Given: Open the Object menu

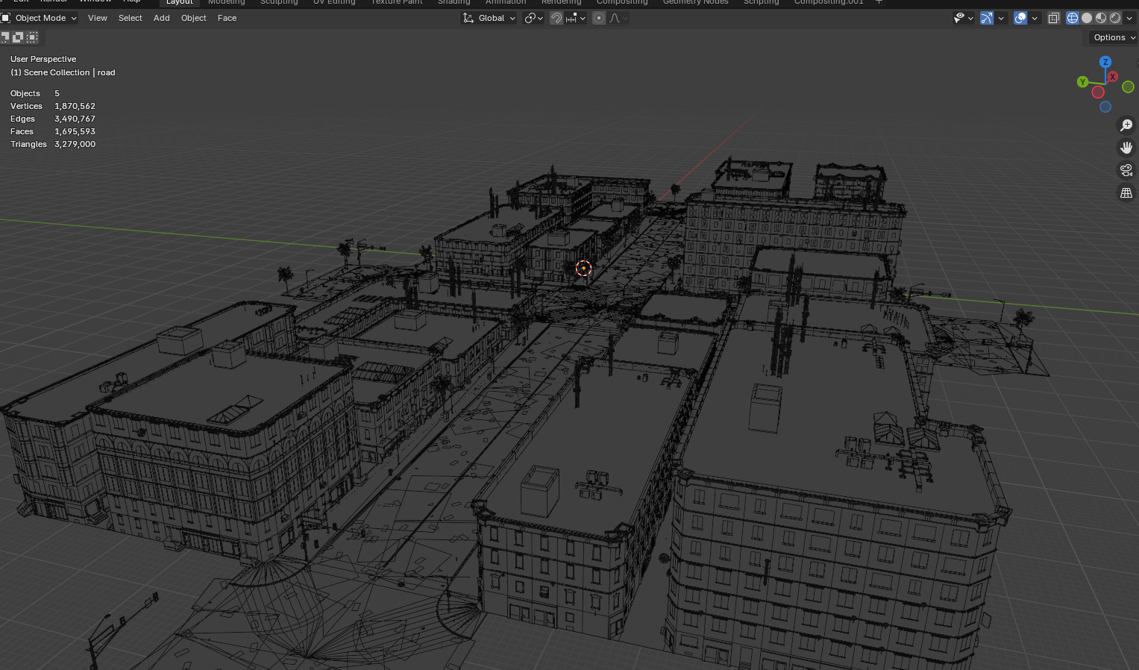Looking at the screenshot, I should (x=194, y=18).
